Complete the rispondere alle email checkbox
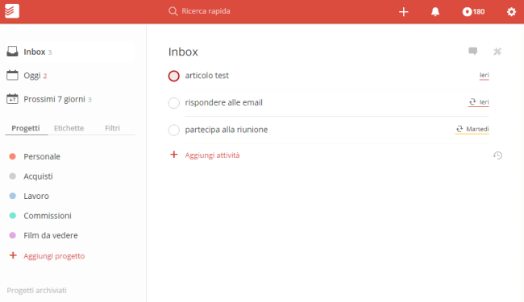 click(174, 103)
